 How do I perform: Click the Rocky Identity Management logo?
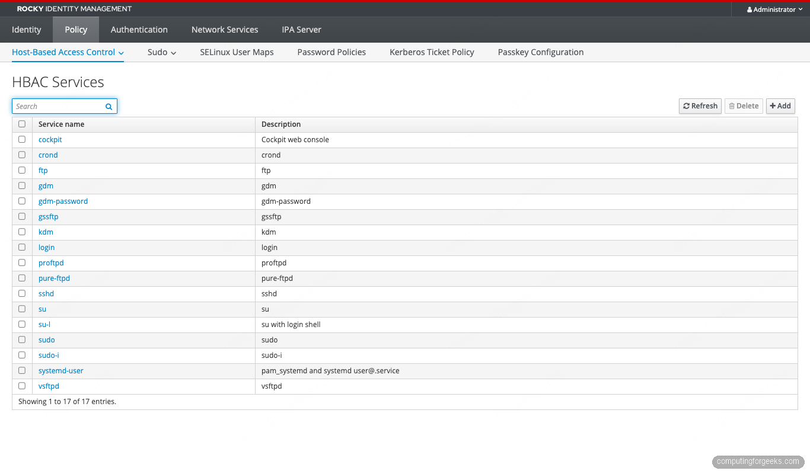pos(74,9)
